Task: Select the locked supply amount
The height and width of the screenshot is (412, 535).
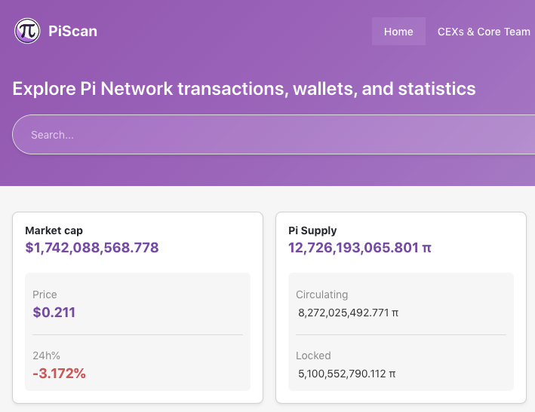Action: pos(343,373)
